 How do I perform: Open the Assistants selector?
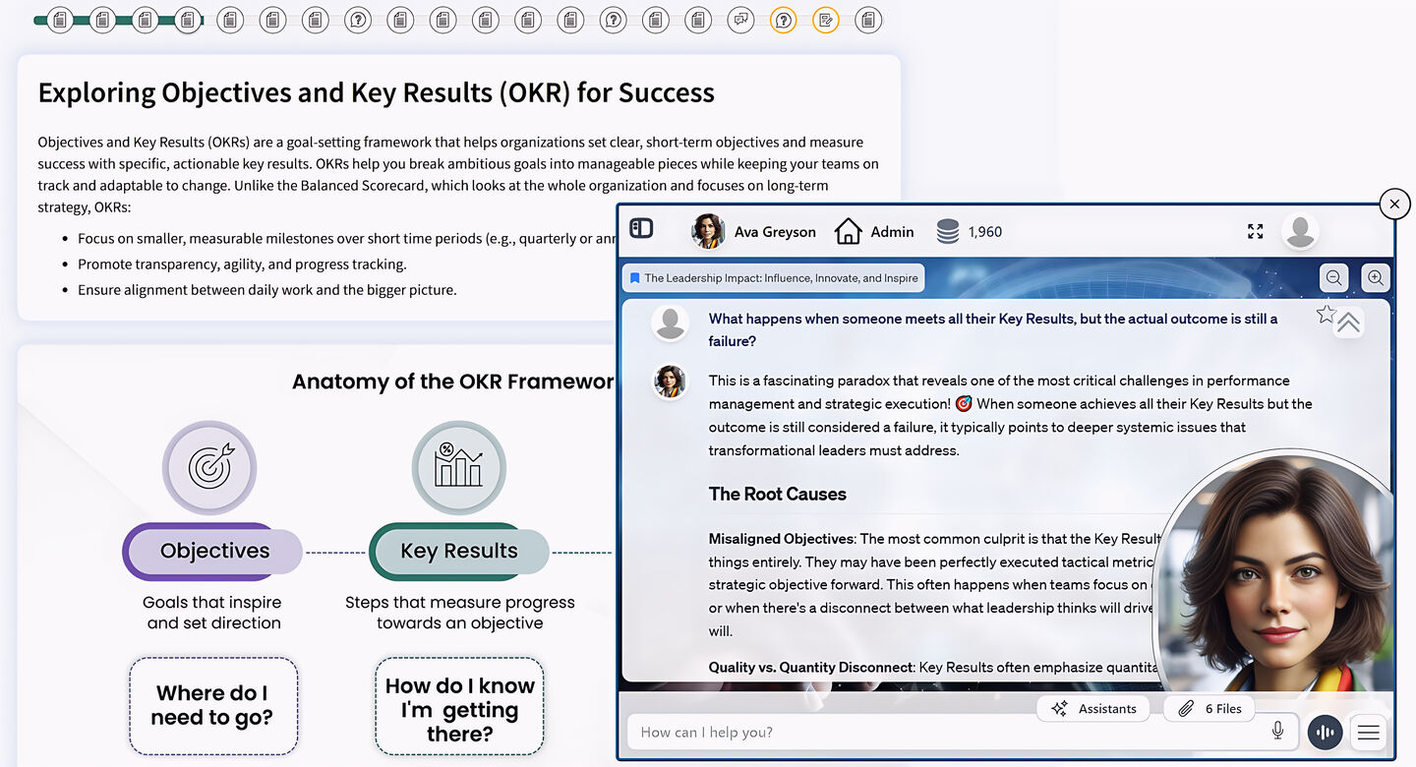click(1093, 709)
